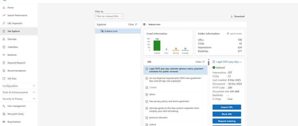Click the Backlinks chain icon
The width and height of the screenshot is (298, 126).
click(x=4, y=55)
